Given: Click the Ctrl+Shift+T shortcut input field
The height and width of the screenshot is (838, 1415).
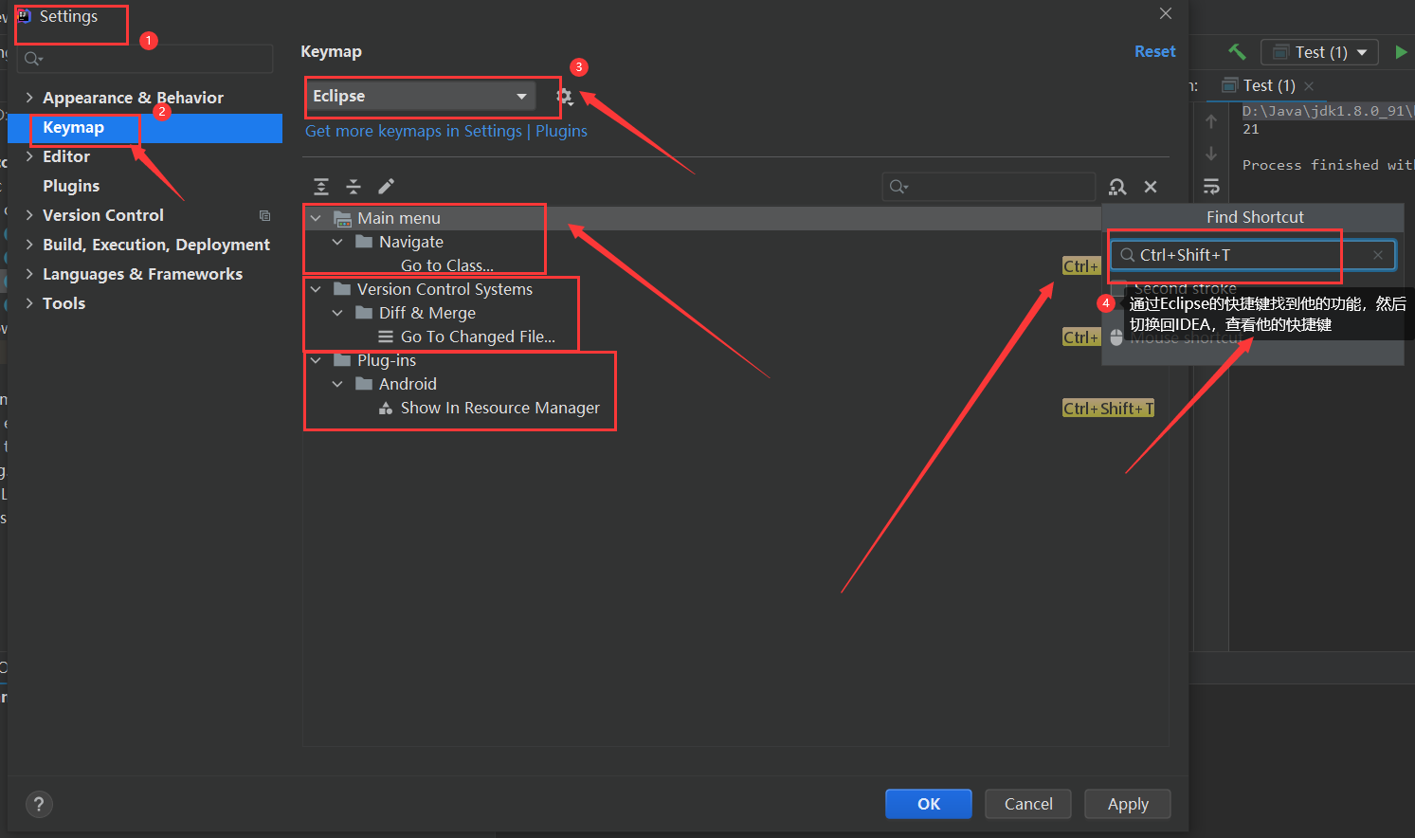Looking at the screenshot, I should point(1253,255).
